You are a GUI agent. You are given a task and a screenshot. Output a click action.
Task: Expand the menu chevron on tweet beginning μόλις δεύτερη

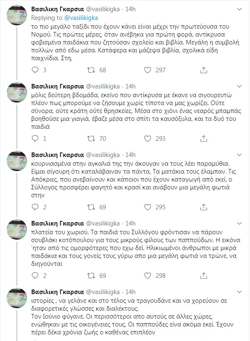239,86
